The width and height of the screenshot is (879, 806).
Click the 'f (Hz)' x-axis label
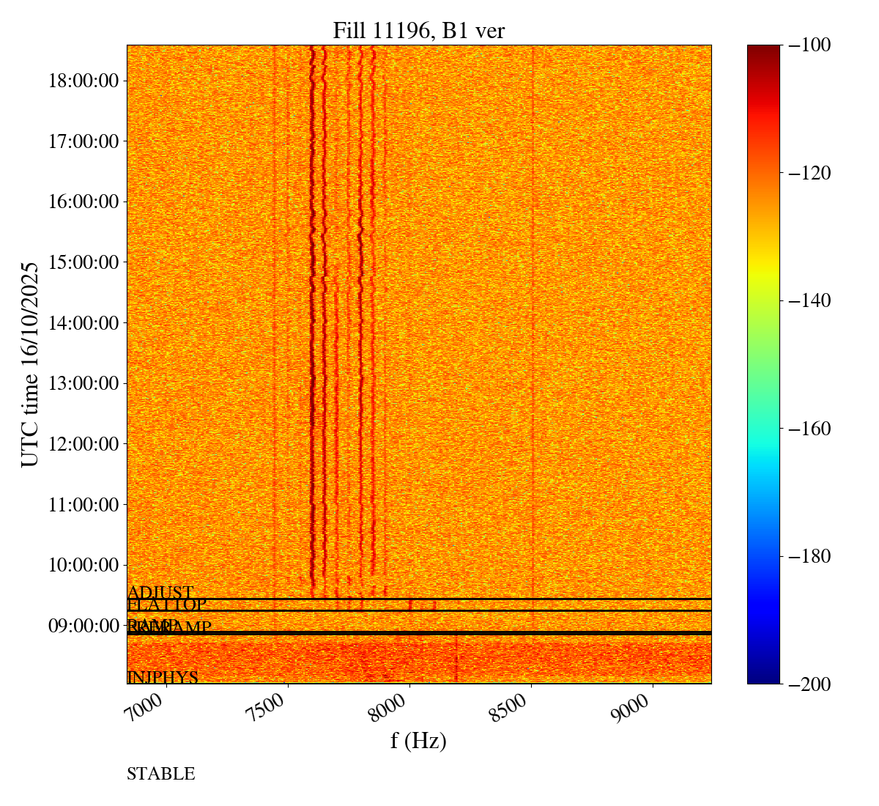418,740
